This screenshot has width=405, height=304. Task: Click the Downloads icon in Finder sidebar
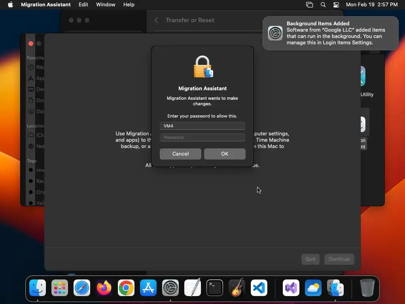tap(31, 111)
